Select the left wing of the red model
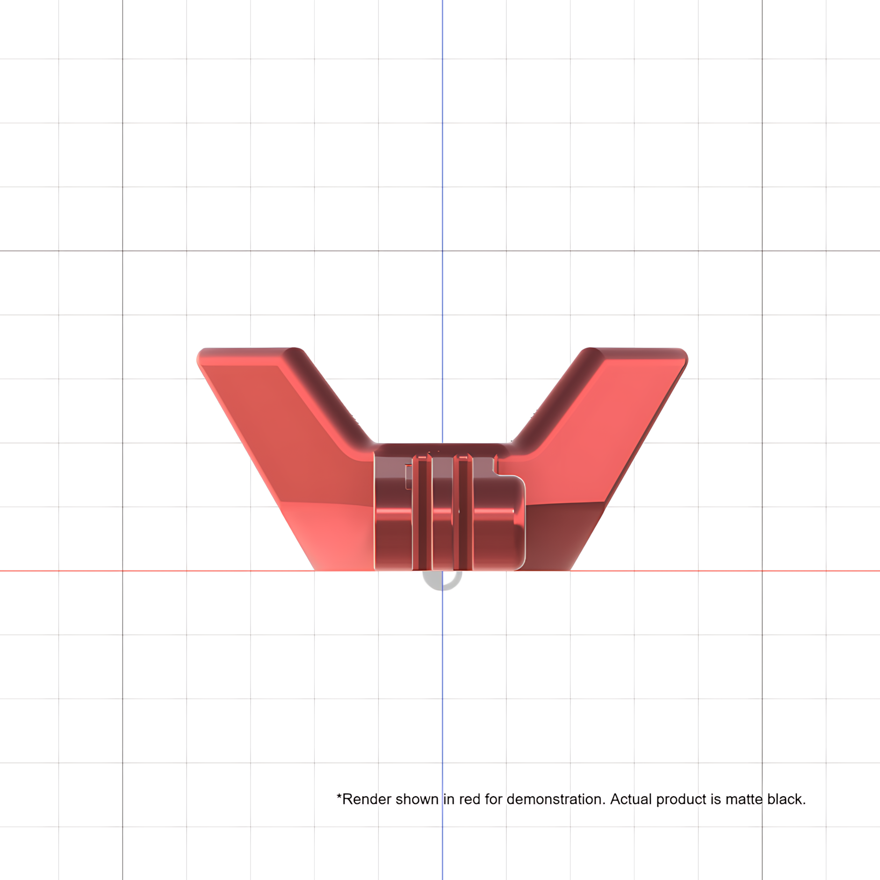This screenshot has width=880, height=880. pyautogui.click(x=286, y=459)
